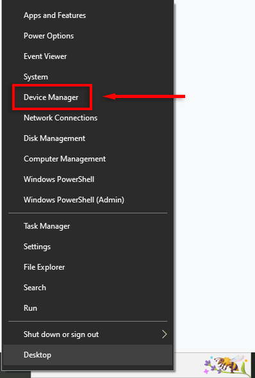Launch Windows PowerShell (Admin)
The image size is (255, 378).
(x=88, y=200)
